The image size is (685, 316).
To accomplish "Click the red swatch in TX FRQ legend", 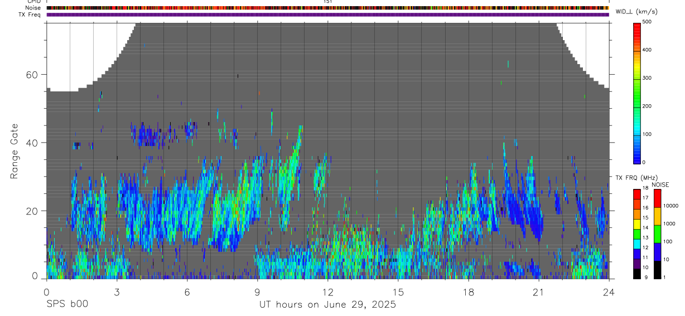I will (x=637, y=195).
